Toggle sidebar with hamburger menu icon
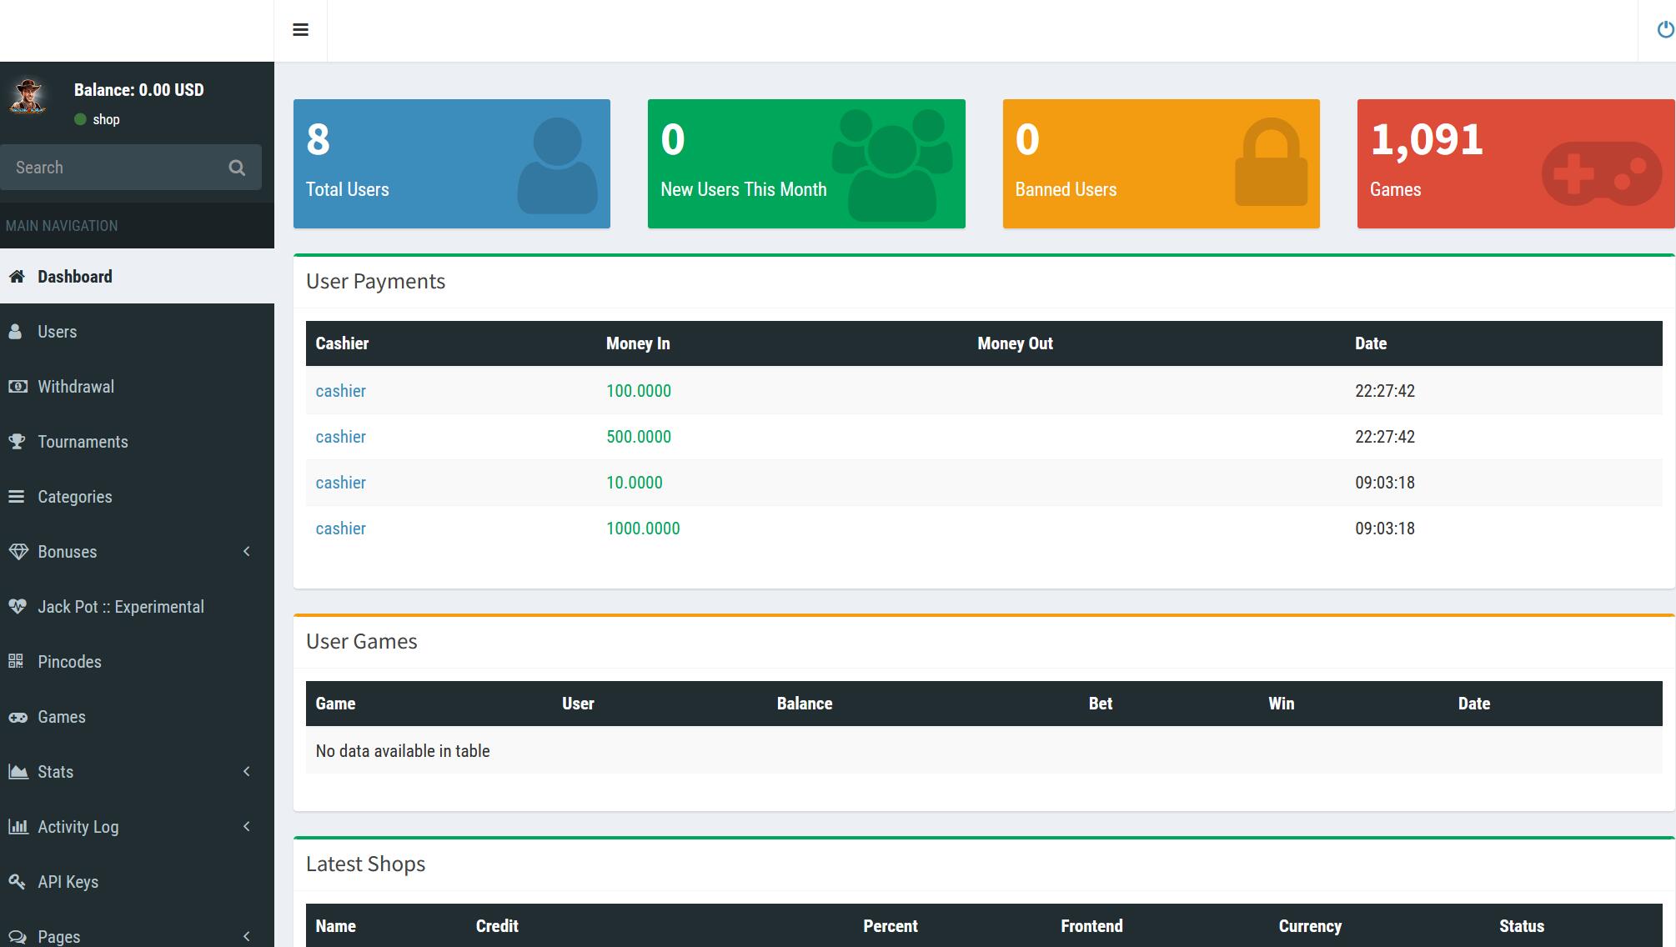Screen dimensions: 1676x947 tap(301, 30)
